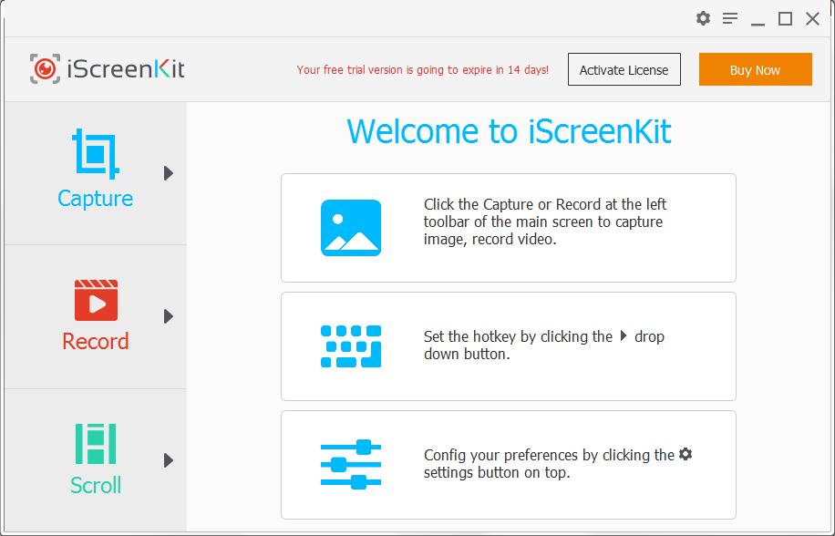Click the Activate License button

(x=624, y=69)
